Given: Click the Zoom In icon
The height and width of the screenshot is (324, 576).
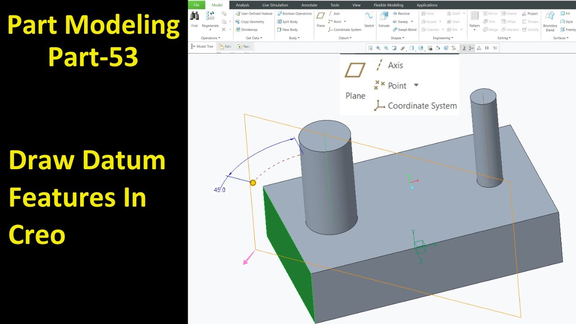Looking at the screenshot, I should click(378, 48).
